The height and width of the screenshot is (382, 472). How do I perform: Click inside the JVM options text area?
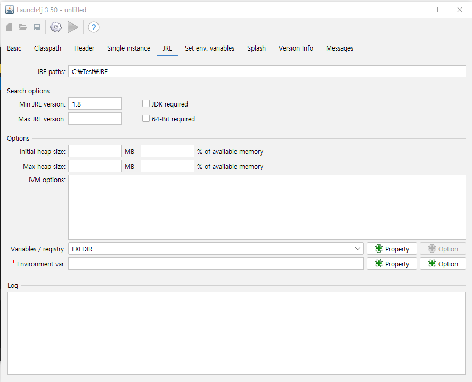point(267,207)
